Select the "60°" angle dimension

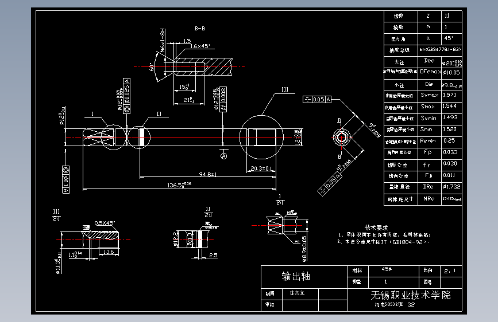[152, 67]
